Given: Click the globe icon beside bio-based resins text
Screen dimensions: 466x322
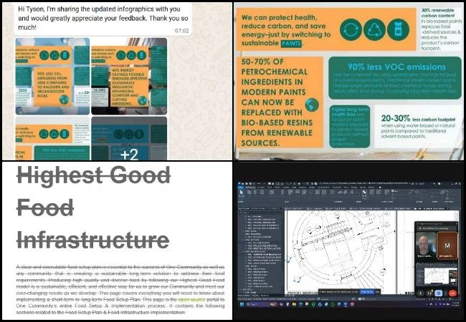Looking at the screenshot, I should pyautogui.click(x=312, y=104).
